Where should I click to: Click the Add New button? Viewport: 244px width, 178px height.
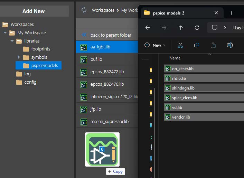click(x=34, y=11)
